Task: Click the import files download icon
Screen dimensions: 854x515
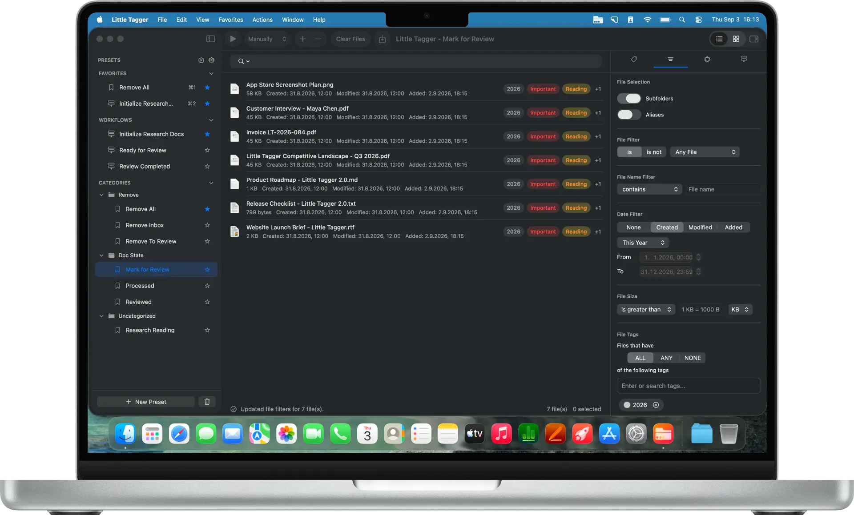Action: click(x=382, y=39)
